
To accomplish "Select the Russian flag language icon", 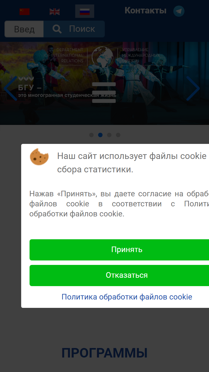I will [85, 11].
